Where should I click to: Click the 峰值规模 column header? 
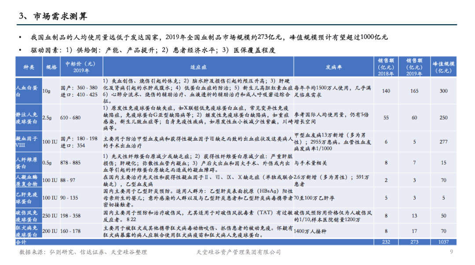point(443,67)
